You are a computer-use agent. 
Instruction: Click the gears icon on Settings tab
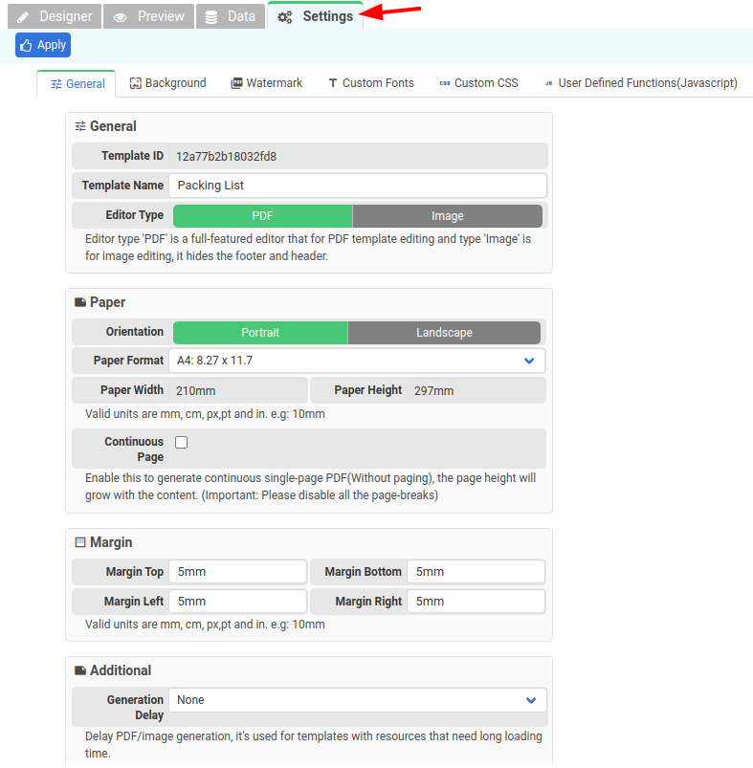[284, 17]
